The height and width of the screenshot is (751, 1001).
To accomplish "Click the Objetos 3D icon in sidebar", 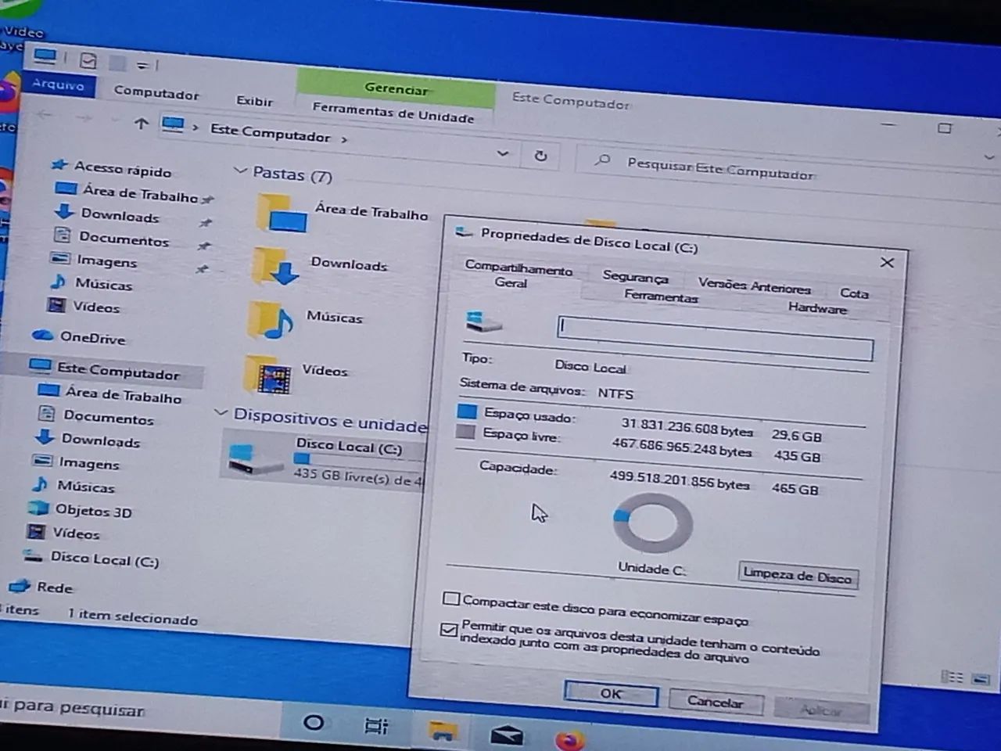I will (x=38, y=508).
